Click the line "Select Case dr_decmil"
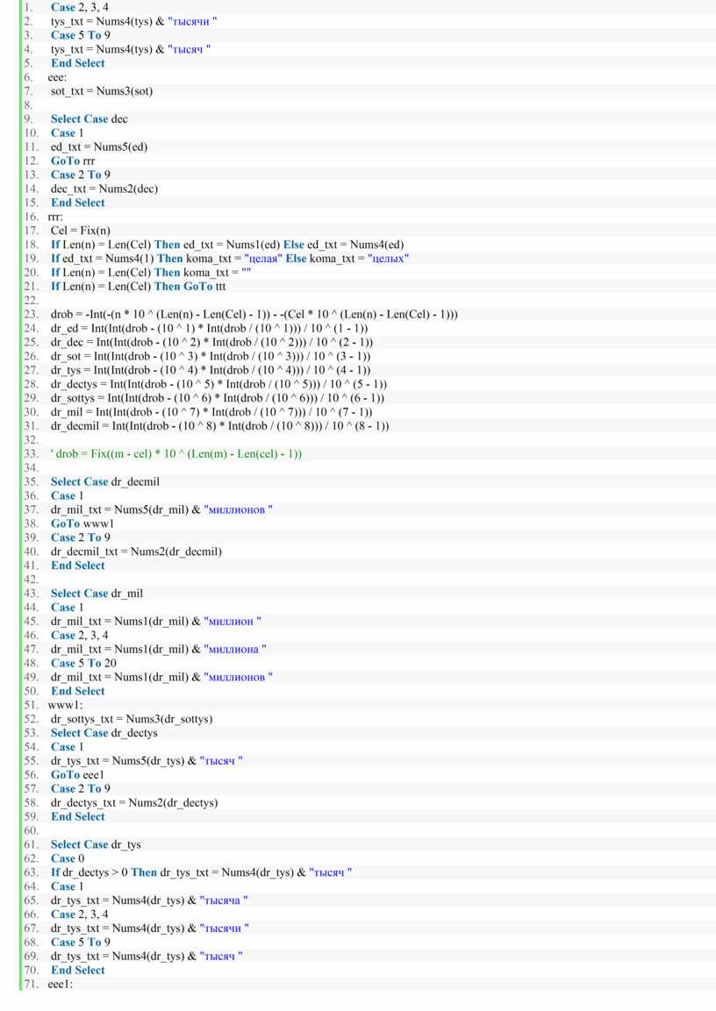Screen dimensions: 716x1011 (104, 482)
